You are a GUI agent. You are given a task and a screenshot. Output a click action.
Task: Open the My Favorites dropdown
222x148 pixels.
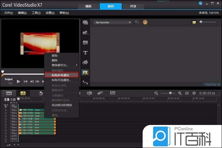112,22
